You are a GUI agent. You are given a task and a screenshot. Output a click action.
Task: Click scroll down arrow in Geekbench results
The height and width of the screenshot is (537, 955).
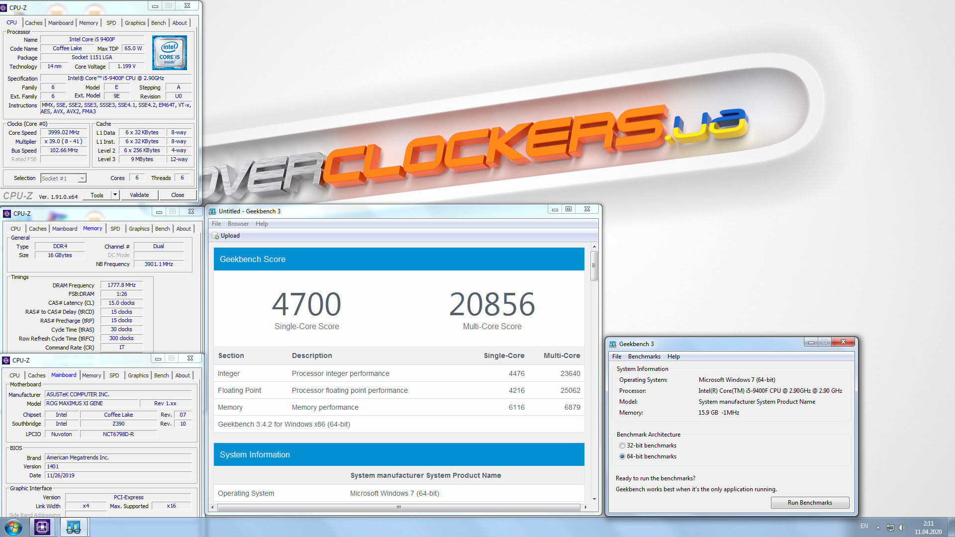[x=594, y=499]
